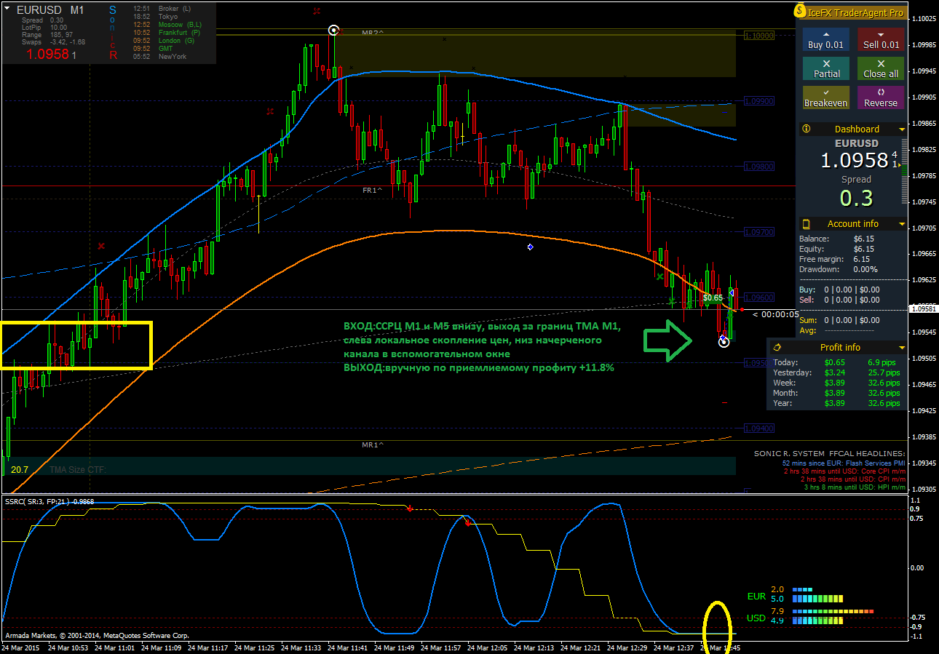Click the 1.09400 price level label
Viewport: 939px width, 654px height.
tap(759, 428)
